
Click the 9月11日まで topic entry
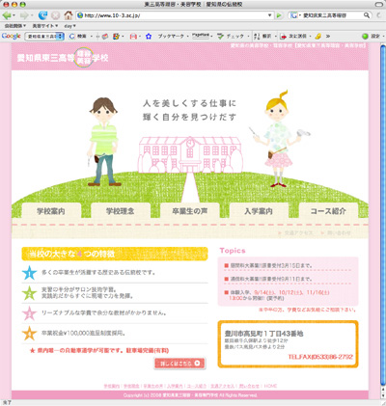coord(268,279)
